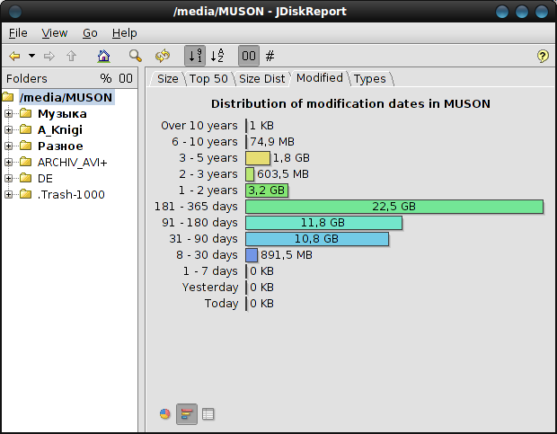Screen dimensions: 557x434
Task: Click the Over 10 years label
Action: (199, 126)
